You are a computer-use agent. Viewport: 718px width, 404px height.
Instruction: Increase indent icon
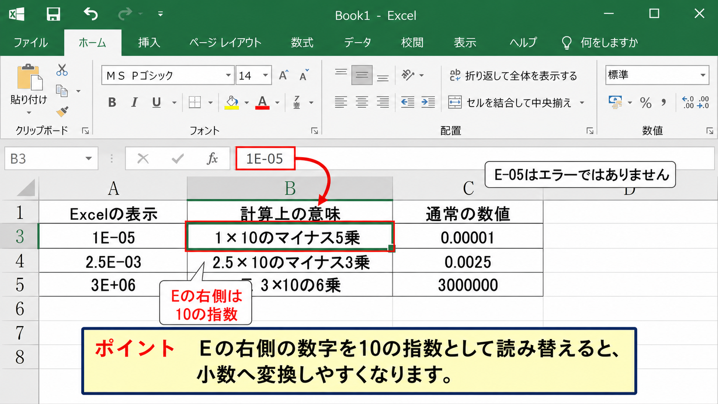[x=428, y=102]
